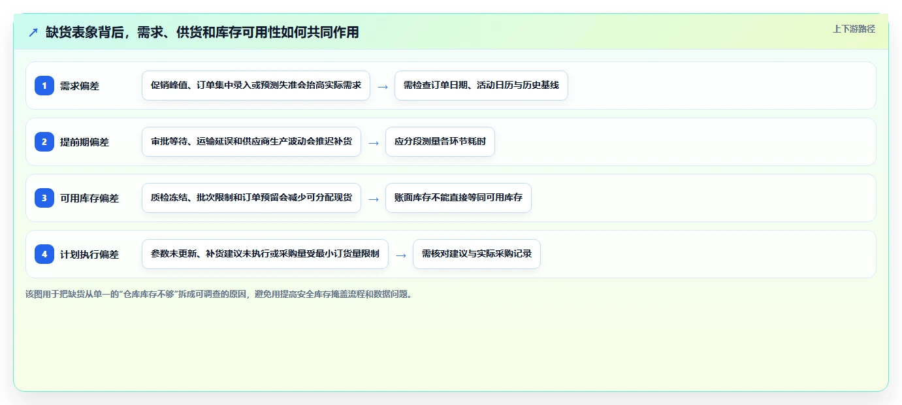Select the 可用库存偏差 row label
The height and width of the screenshot is (405, 902).
coord(89,198)
